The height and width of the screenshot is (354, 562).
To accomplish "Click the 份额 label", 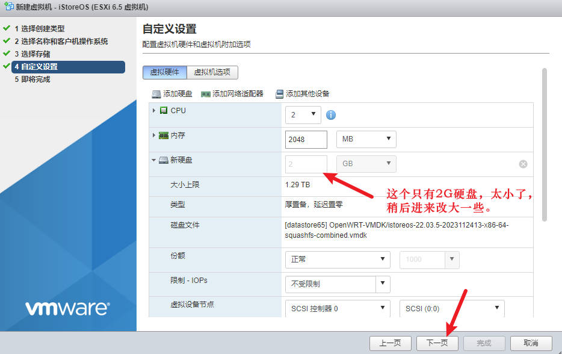I will pos(178,256).
